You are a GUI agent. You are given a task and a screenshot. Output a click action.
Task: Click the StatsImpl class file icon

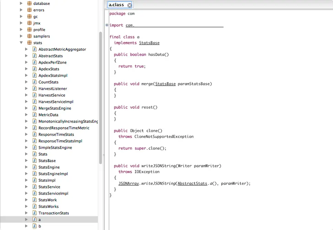(35, 180)
